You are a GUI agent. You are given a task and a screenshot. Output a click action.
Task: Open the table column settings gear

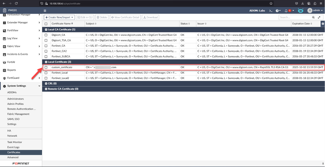tap(323, 24)
